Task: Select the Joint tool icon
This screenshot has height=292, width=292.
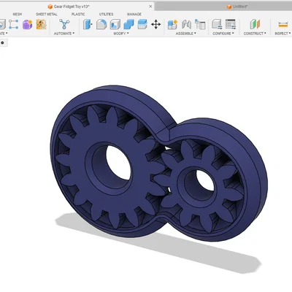Action: pos(186,24)
